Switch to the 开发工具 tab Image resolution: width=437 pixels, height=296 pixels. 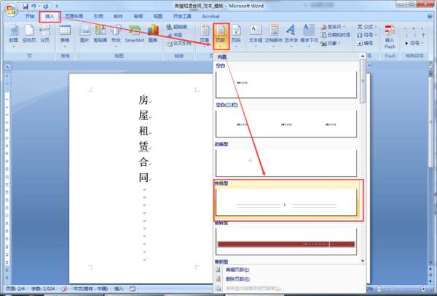click(x=183, y=17)
